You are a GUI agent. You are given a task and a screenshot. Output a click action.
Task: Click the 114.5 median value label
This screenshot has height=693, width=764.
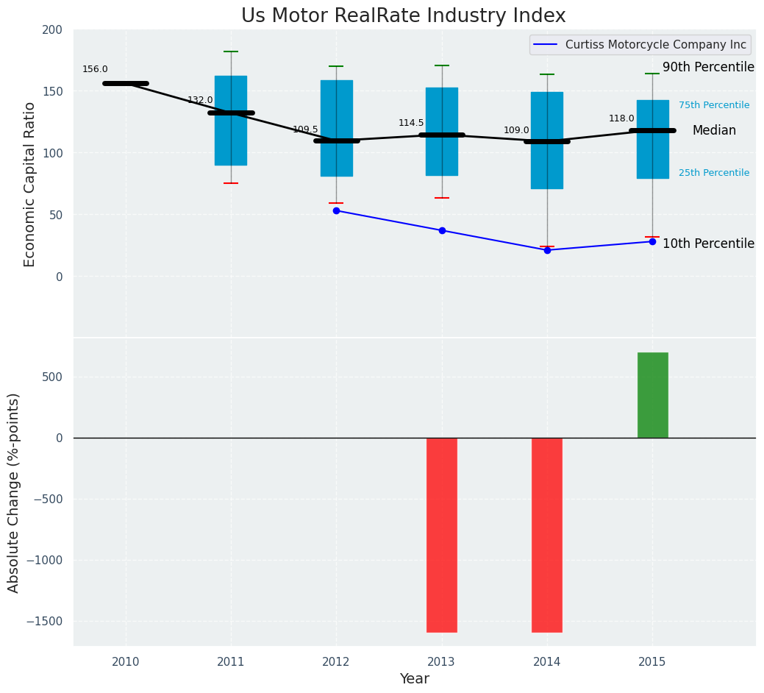click(x=411, y=124)
